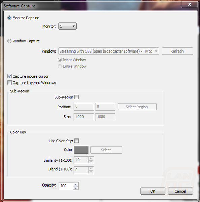Viewport: 200px width, 202px height.
Task: Click the Similarity value field
Action: [81, 160]
